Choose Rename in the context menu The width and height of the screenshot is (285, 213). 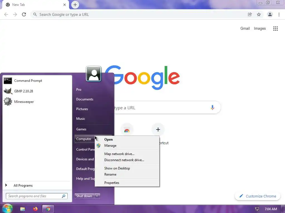tap(127, 174)
